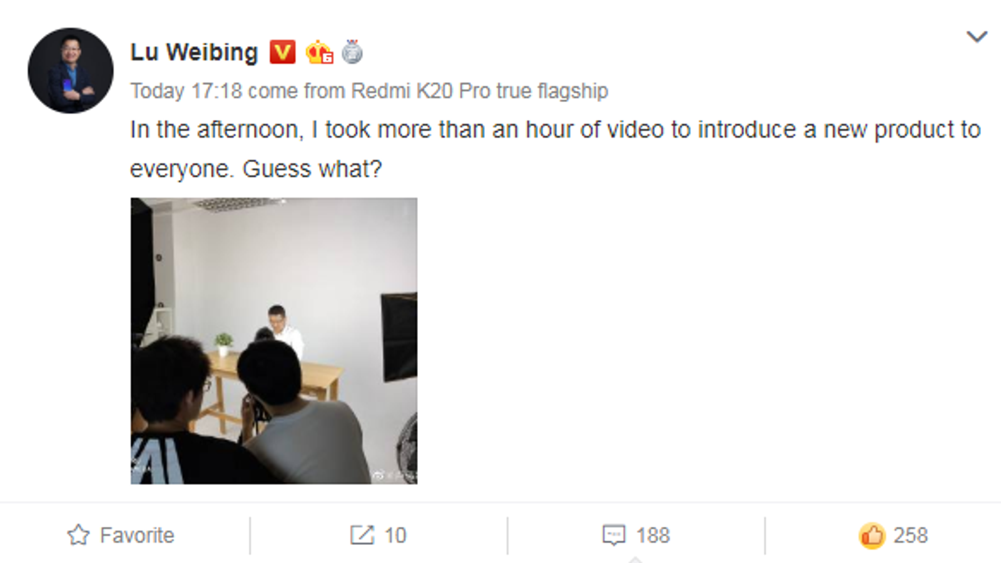Screen dimensions: 1001x563
Task: Click the like count of 258
Action: [x=910, y=535]
